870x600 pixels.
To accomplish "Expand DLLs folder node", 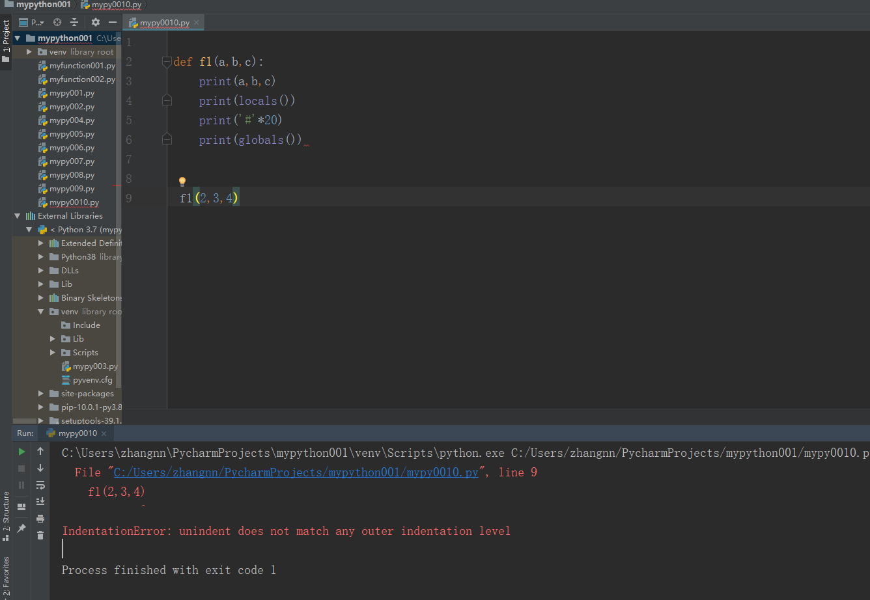I will click(x=41, y=271).
